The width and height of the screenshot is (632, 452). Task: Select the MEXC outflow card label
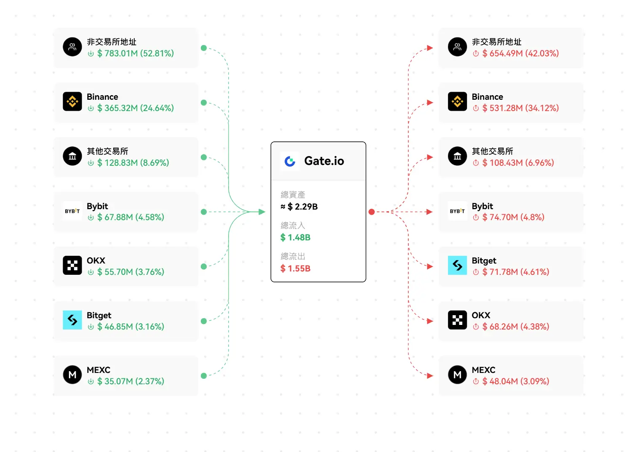483,370
